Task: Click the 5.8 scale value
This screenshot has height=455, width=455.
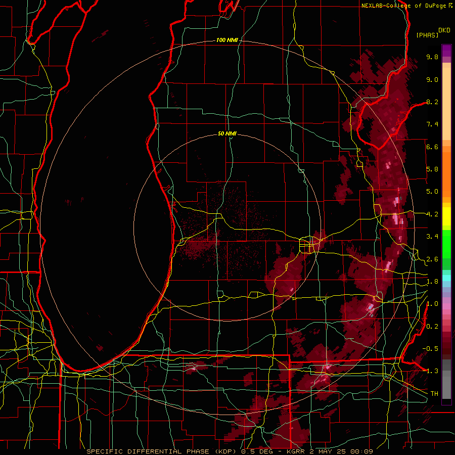Action: (432, 169)
